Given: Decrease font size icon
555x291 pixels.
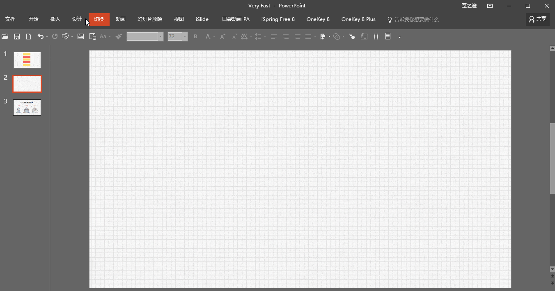Looking at the screenshot, I should pos(234,37).
